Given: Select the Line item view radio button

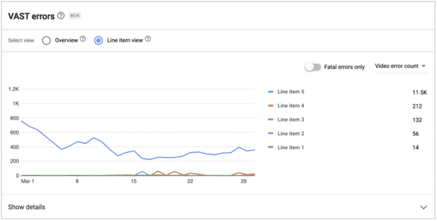Looking at the screenshot, I should [99, 40].
